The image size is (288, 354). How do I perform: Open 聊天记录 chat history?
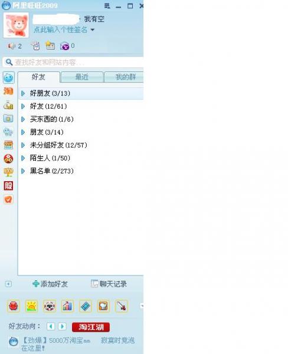point(109,284)
